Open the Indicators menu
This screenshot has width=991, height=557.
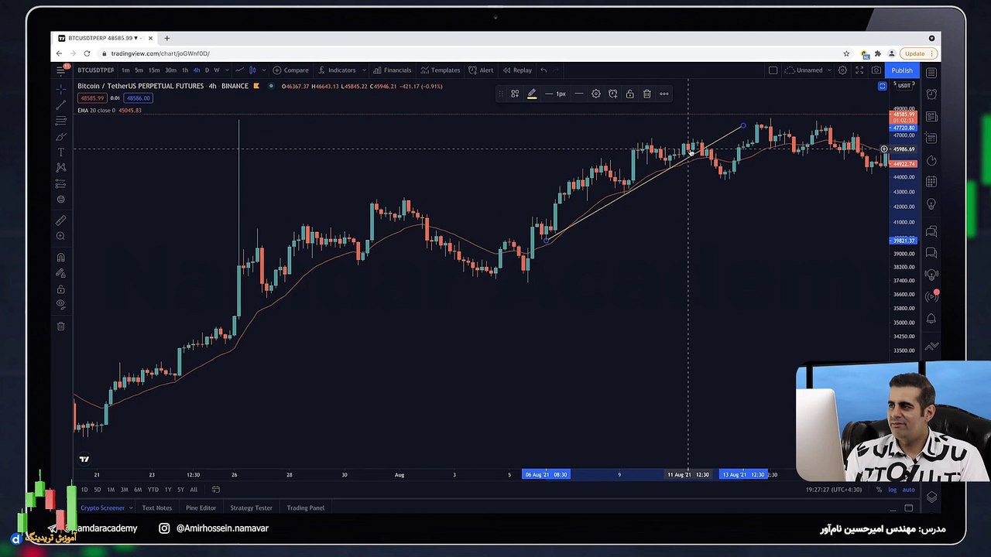336,70
